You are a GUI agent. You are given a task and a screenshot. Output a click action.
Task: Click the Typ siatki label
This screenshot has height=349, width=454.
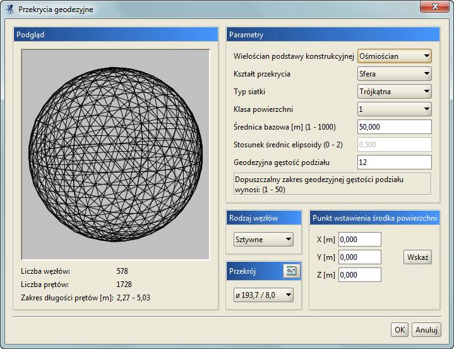point(249,92)
